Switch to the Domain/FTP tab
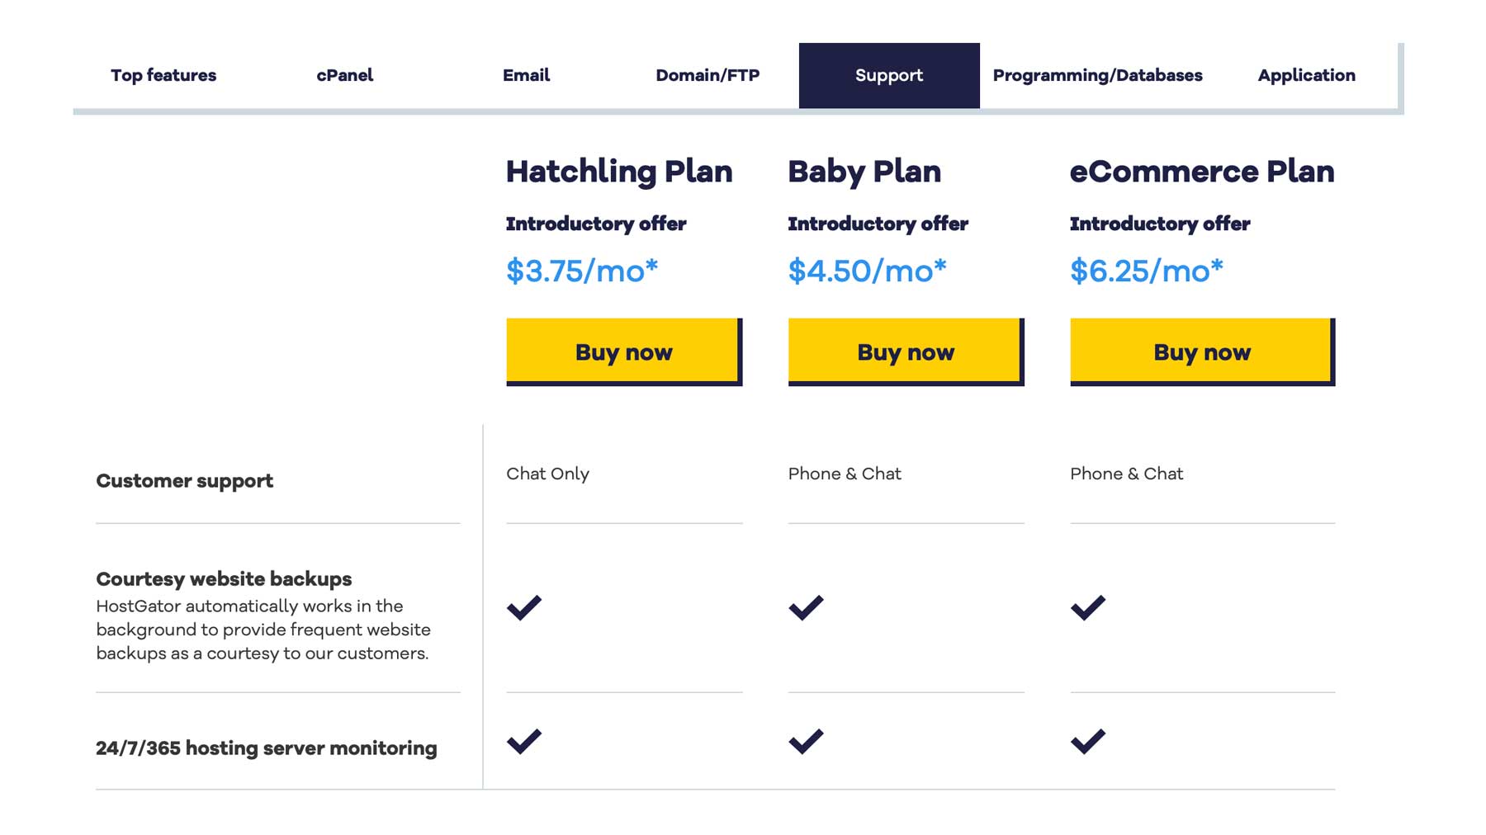This screenshot has width=1486, height=835. [x=708, y=75]
